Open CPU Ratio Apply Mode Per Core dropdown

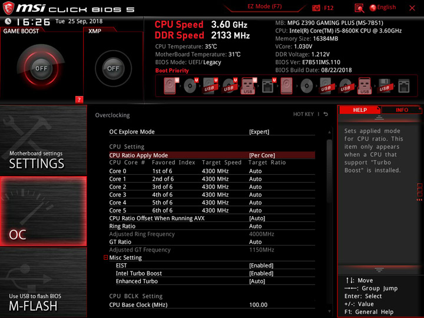tap(262, 155)
